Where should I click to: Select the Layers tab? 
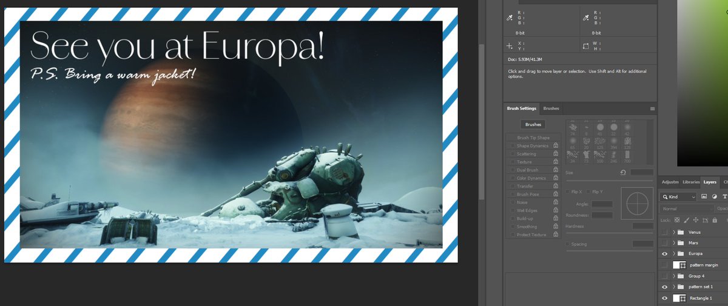[710, 182]
